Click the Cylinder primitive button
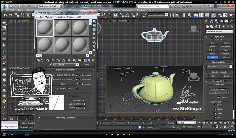Screen dimensions: 236x138 pyautogui.click(x=212, y=50)
